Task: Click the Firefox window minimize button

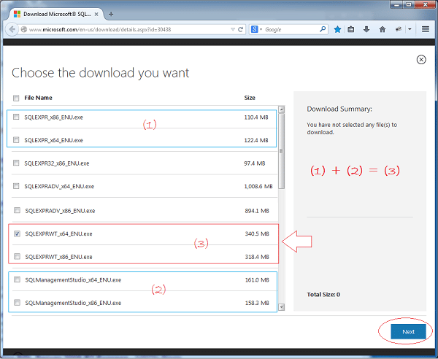Action: pos(396,4)
